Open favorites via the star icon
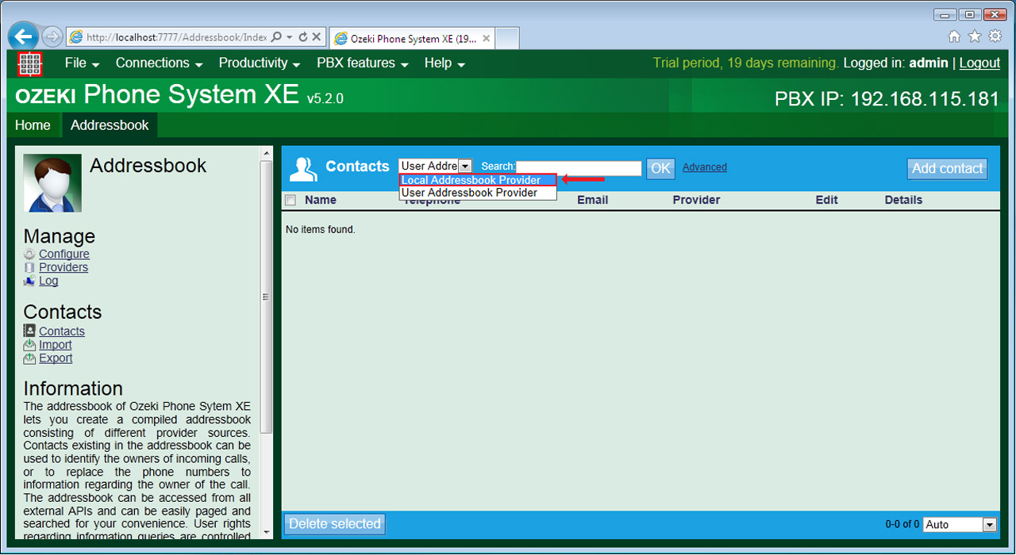1016x555 pixels. pyautogui.click(x=975, y=36)
